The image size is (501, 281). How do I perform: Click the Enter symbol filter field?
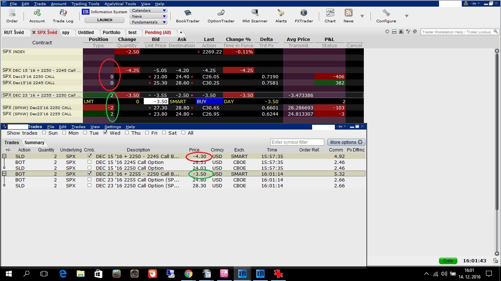tap(297, 142)
